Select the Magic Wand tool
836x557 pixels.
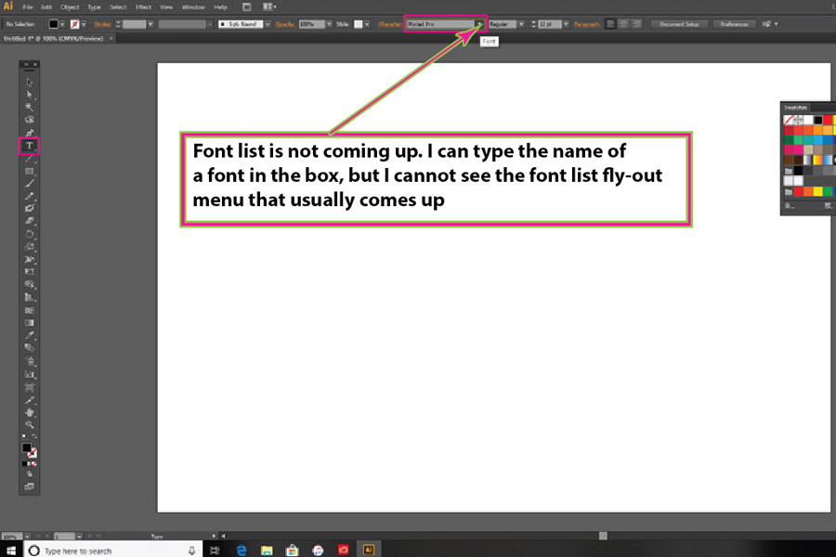tap(30, 107)
